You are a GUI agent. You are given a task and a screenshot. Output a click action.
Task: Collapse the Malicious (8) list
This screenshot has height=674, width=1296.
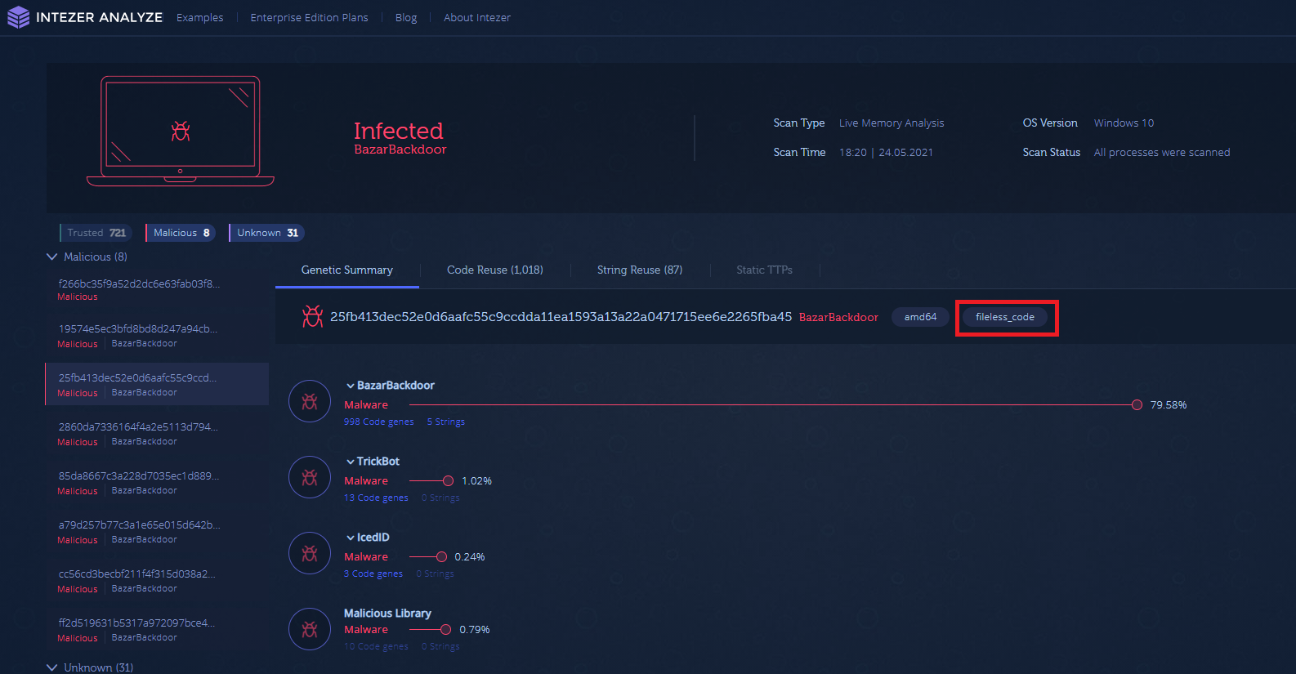(x=52, y=257)
